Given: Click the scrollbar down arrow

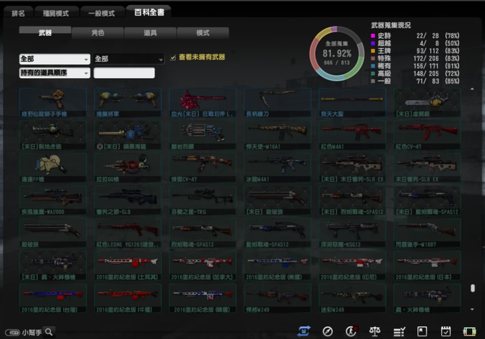Looking at the screenshot, I should coord(472,309).
